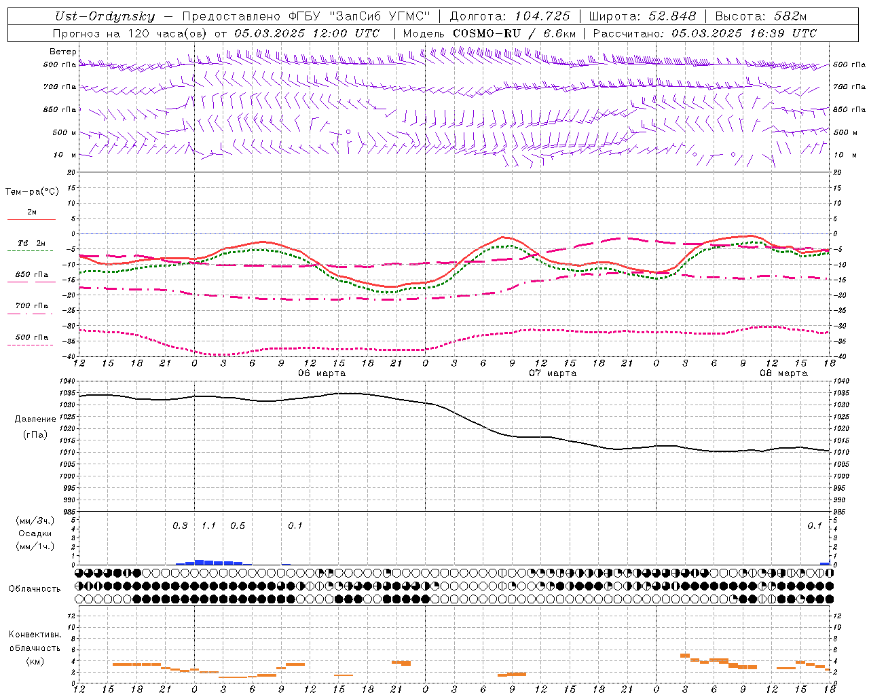The width and height of the screenshot is (869, 695).
Task: Click the 06 марта date label
Action: pyautogui.click(x=322, y=373)
